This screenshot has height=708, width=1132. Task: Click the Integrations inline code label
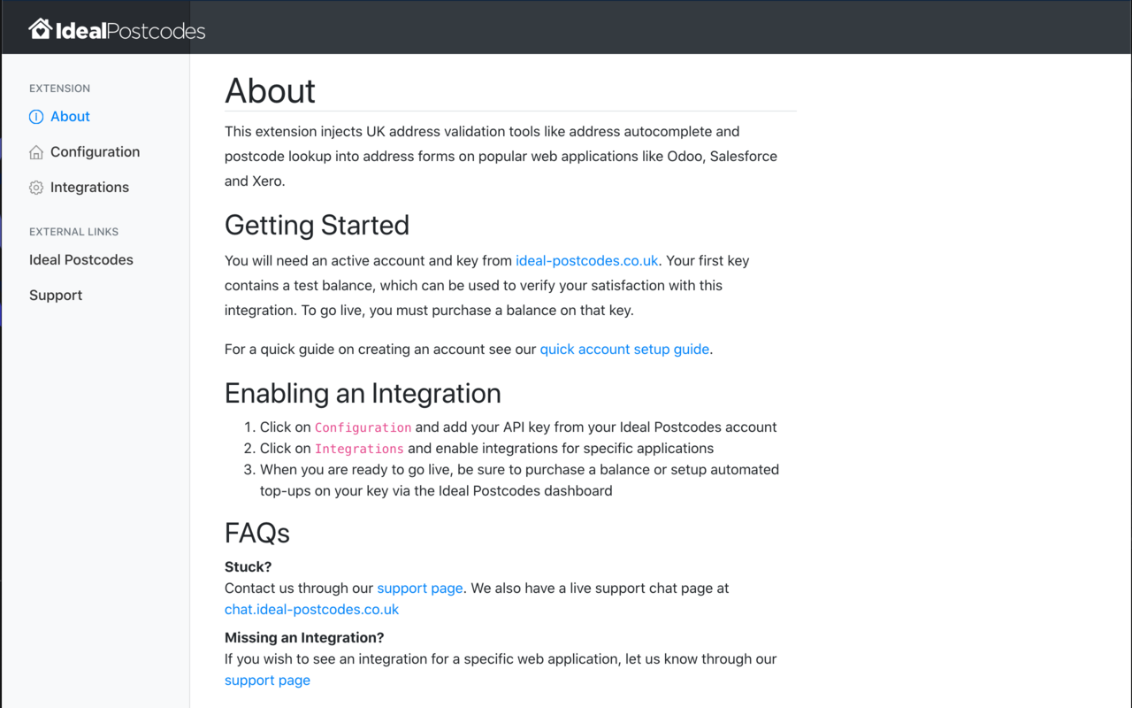359,449
